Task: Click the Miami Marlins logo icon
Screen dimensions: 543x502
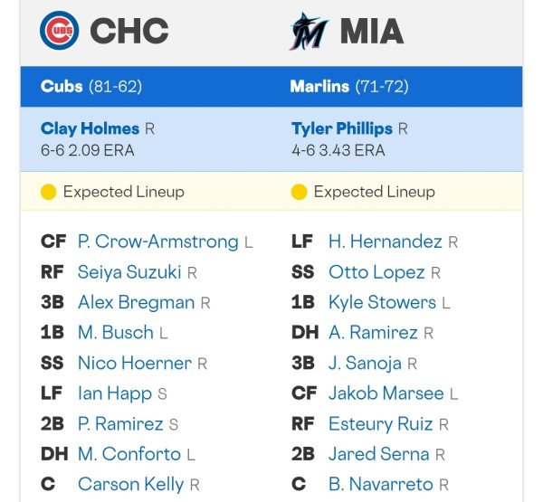Action: pyautogui.click(x=309, y=32)
